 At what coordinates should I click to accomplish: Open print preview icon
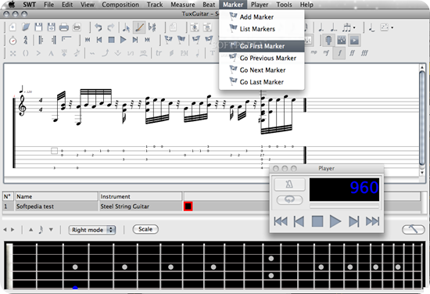pos(77,27)
